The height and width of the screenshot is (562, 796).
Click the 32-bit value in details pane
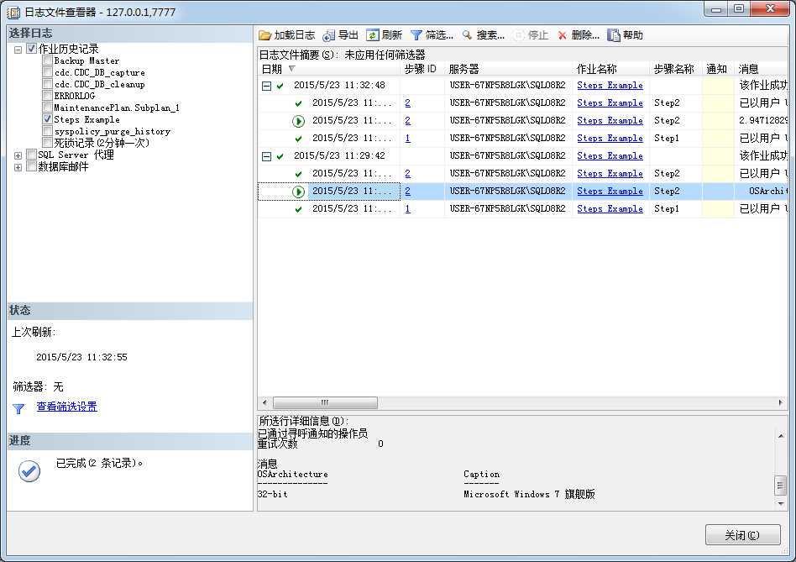pyautogui.click(x=273, y=494)
